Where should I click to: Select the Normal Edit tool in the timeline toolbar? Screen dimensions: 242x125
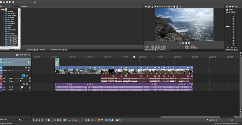coord(65,120)
